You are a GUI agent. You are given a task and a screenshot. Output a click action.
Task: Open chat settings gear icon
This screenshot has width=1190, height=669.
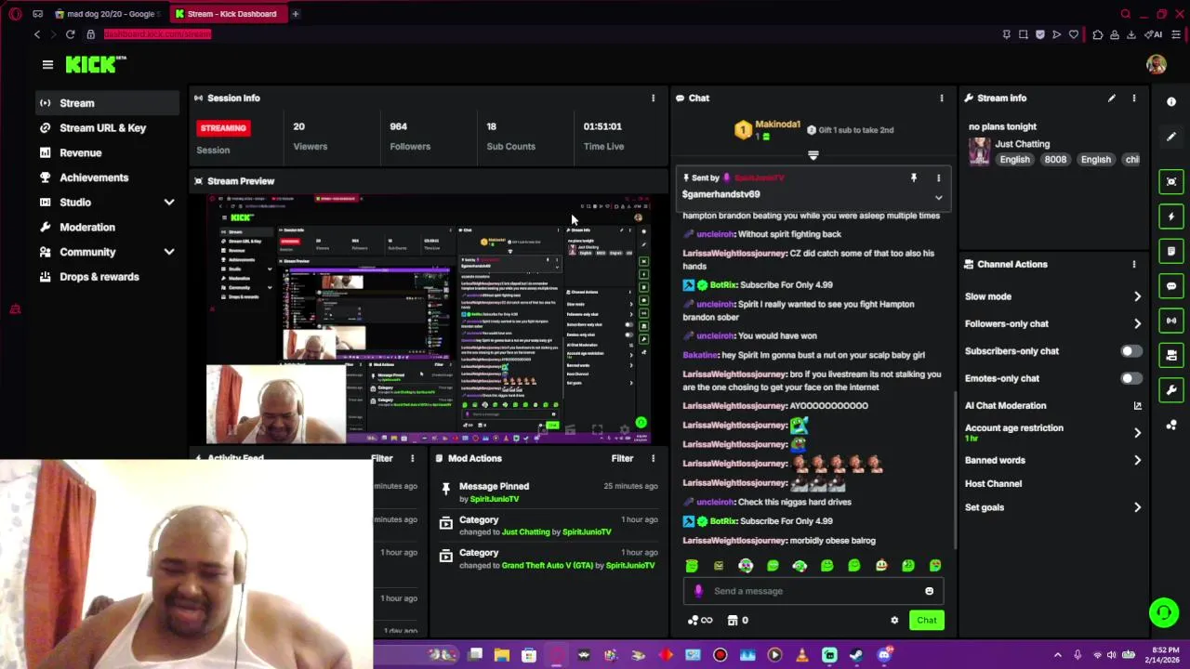(x=894, y=620)
